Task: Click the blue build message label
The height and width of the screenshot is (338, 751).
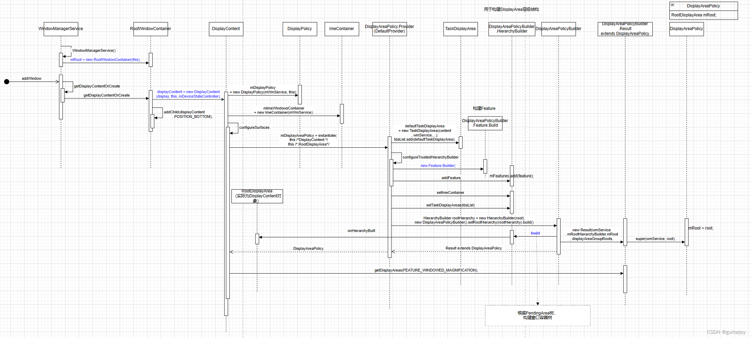Action: click(x=535, y=233)
